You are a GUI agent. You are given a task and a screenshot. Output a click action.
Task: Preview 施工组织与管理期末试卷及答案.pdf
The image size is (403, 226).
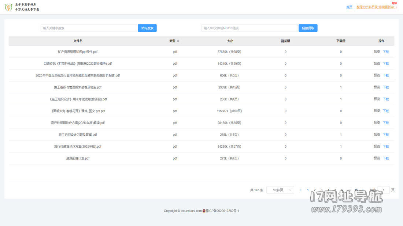click(377, 87)
